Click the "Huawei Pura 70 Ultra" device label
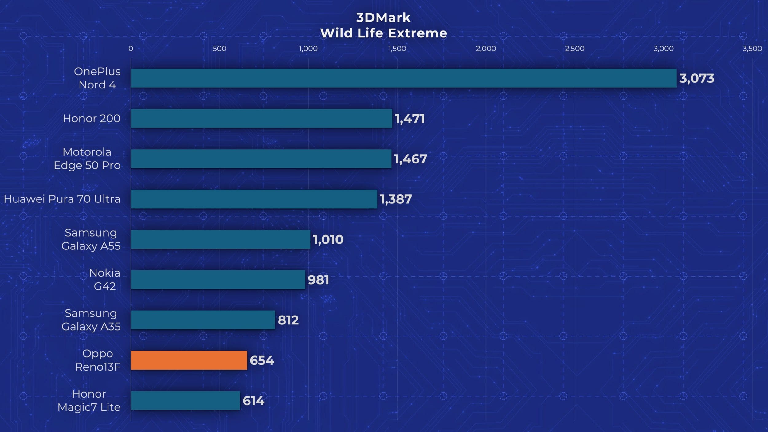 pyautogui.click(x=62, y=199)
